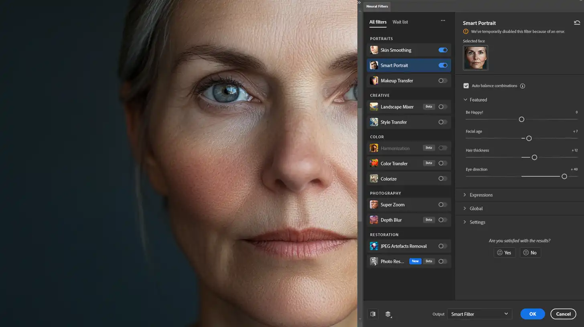The width and height of the screenshot is (584, 327).
Task: Click the Depth Blur filter icon
Action: coord(374,220)
